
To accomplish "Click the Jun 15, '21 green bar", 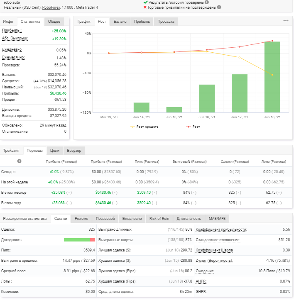I will tap(174, 110).
